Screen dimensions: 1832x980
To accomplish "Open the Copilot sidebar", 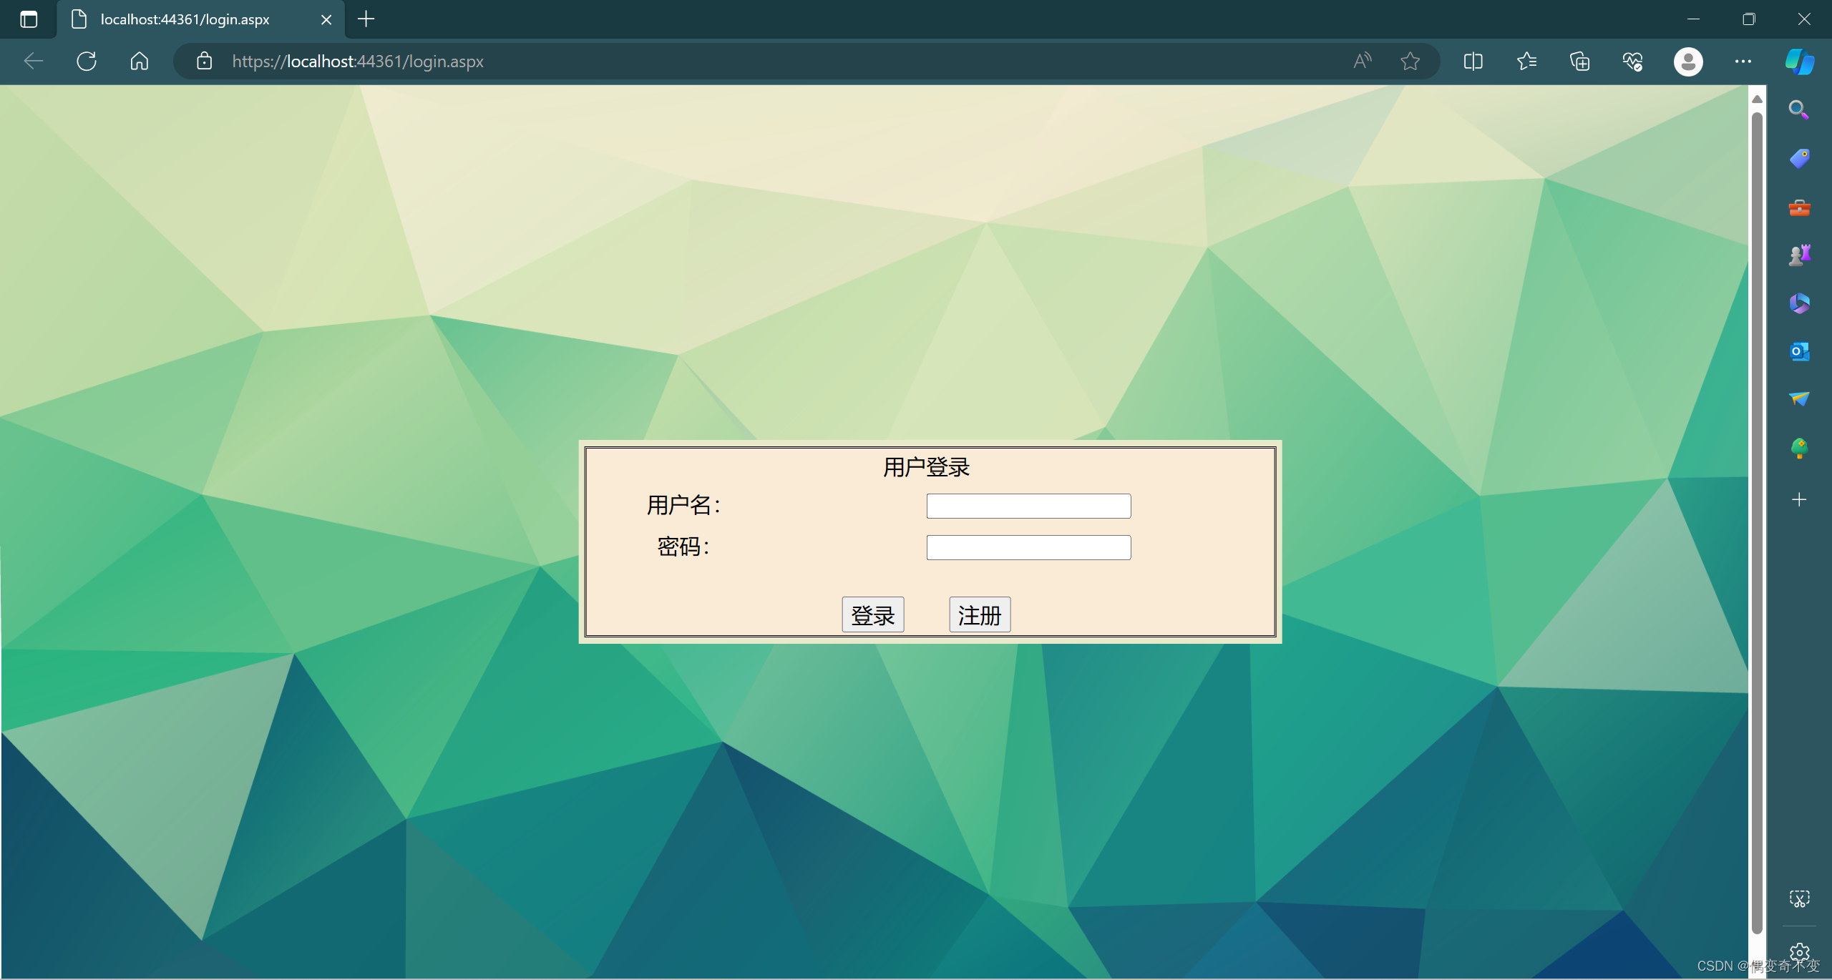I will (x=1798, y=61).
